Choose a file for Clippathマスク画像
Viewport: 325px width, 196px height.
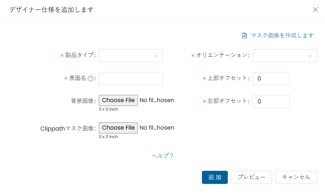click(118, 128)
